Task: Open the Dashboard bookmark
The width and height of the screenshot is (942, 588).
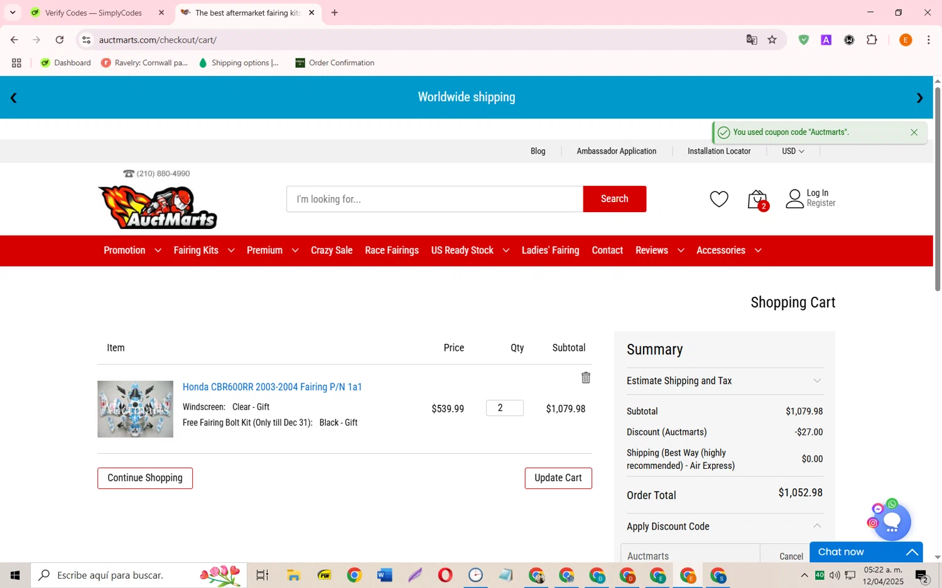Action: click(66, 63)
